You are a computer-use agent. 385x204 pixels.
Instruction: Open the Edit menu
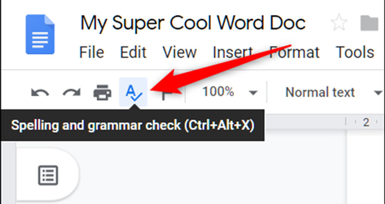(x=133, y=51)
